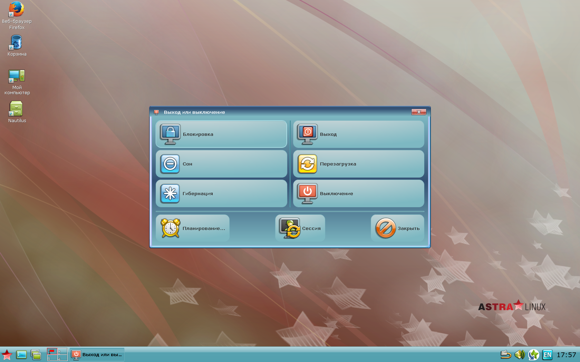Open the volume speaker tray icon
The image size is (580, 362).
point(520,354)
